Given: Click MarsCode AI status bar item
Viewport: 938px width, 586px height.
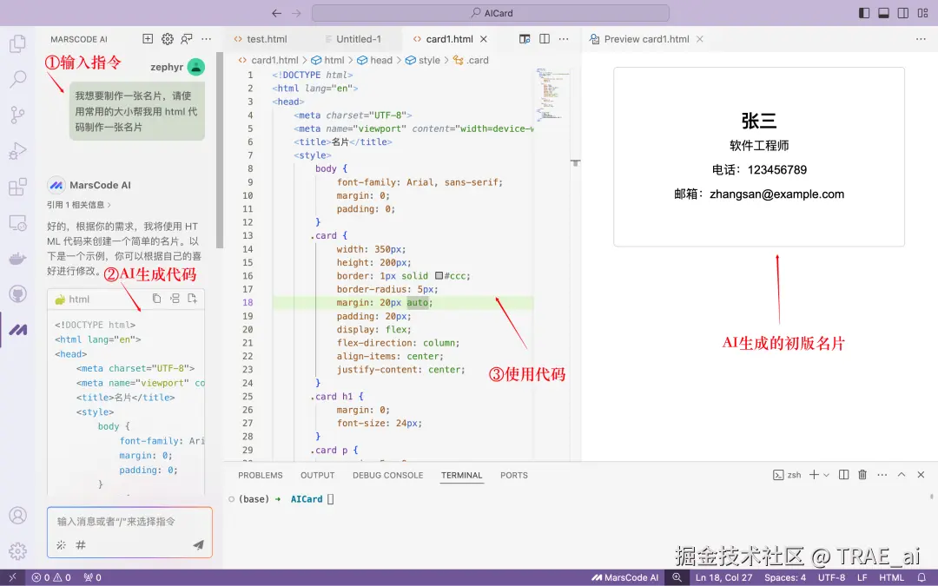Looking at the screenshot, I should tap(624, 577).
